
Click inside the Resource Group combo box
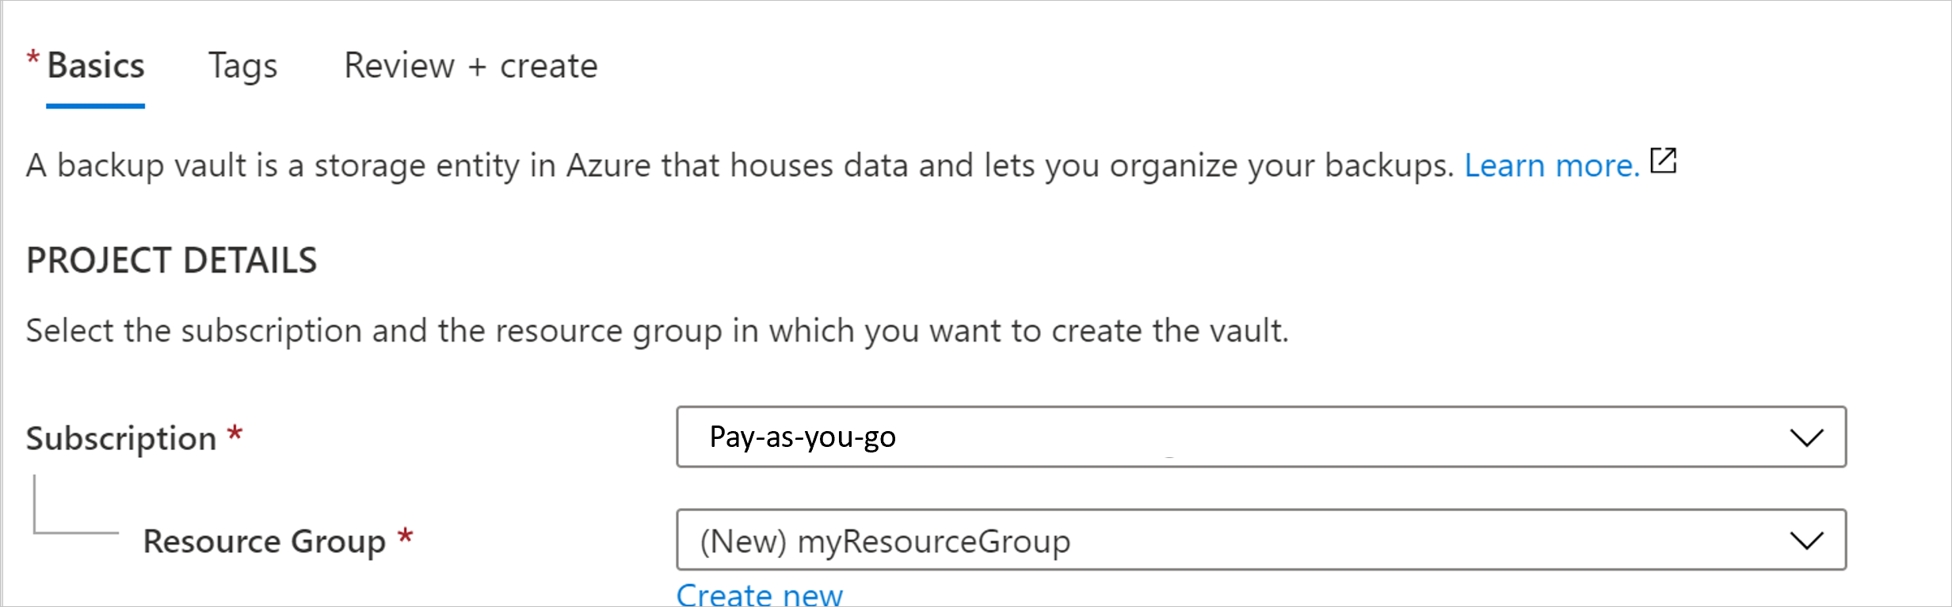coord(1188,541)
